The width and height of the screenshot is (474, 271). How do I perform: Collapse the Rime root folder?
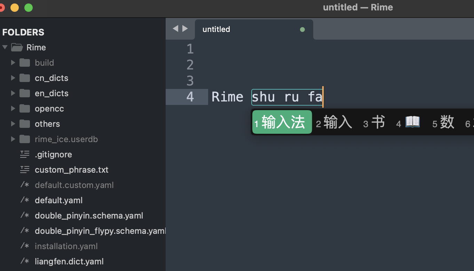(x=5, y=47)
